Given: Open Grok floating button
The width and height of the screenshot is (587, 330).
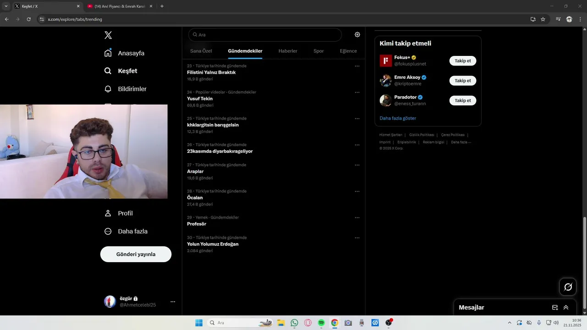Looking at the screenshot, I should click(x=568, y=287).
